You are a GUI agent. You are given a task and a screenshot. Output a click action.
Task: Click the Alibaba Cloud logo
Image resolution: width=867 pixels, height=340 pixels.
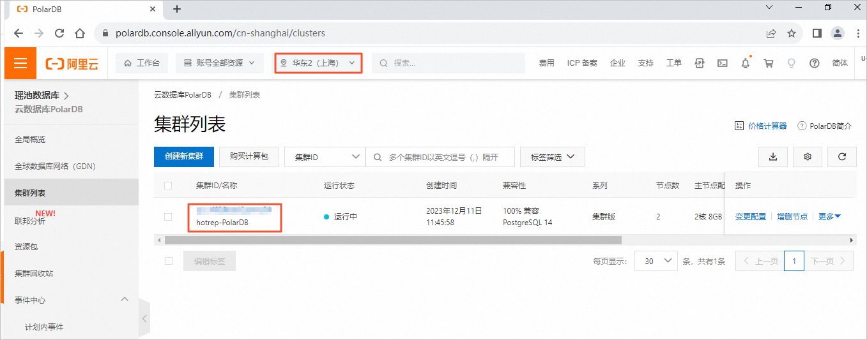coord(72,63)
